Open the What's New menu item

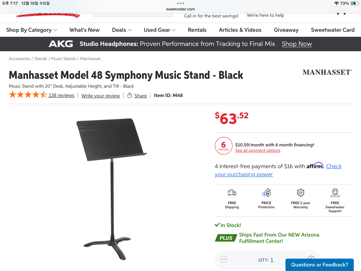(84, 30)
